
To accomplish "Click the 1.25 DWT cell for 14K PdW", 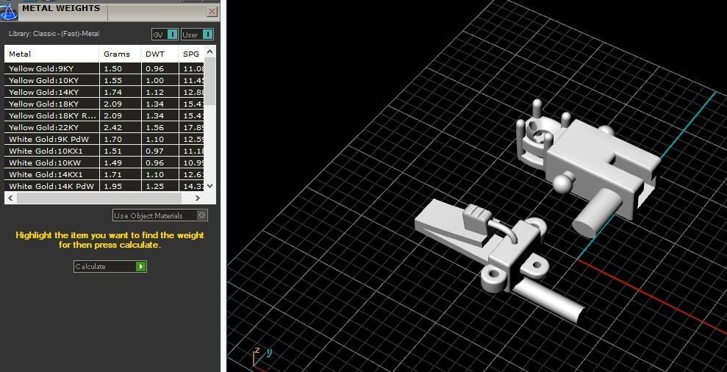I will [x=160, y=186].
